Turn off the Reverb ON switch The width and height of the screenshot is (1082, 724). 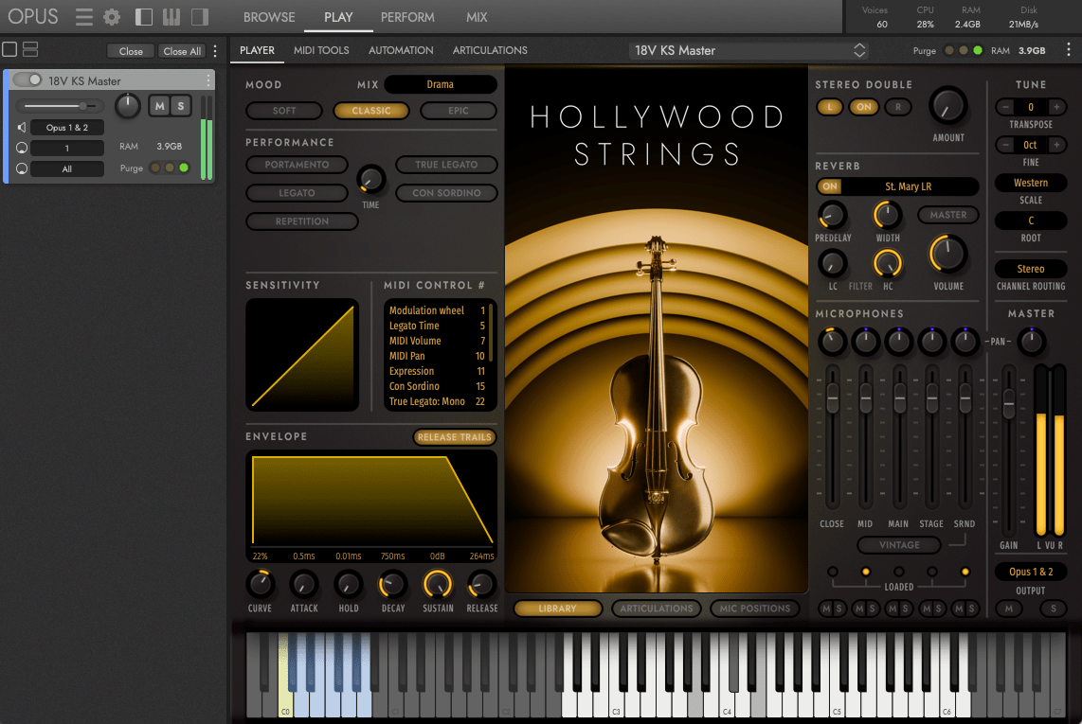tap(830, 186)
